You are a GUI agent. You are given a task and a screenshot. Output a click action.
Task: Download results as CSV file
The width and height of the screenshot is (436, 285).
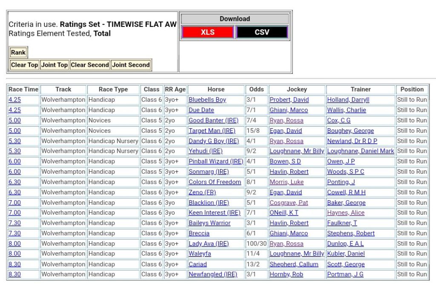pyautogui.click(x=262, y=32)
